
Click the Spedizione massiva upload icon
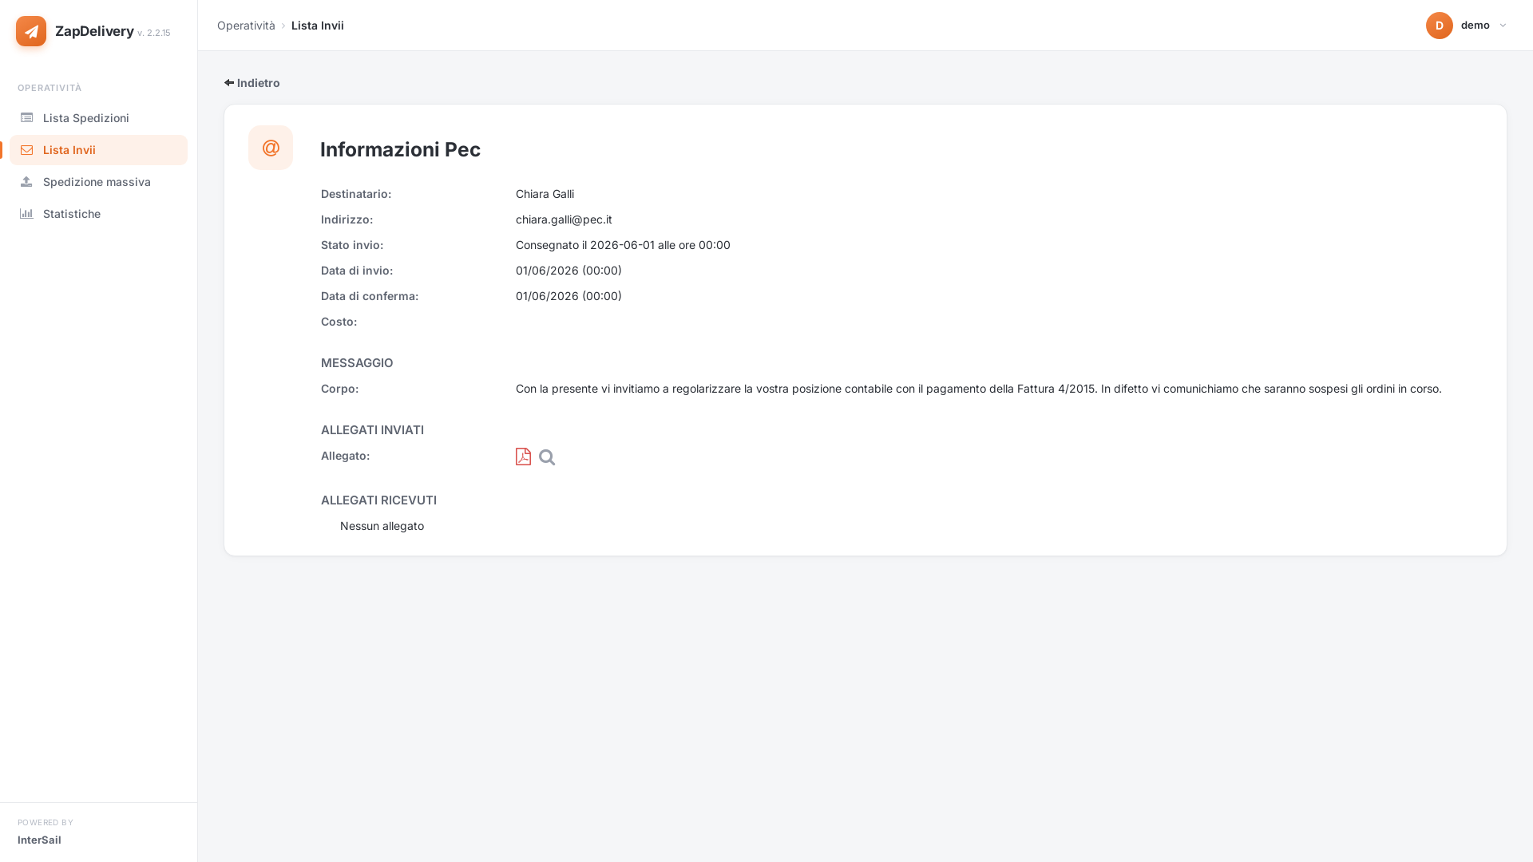[x=26, y=182]
